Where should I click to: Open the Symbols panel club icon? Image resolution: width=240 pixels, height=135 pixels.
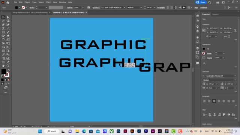point(198,31)
